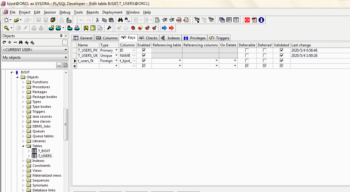350x192 pixels.
Task: Click the Objects tree vertical scrollbar
Action: [66, 124]
